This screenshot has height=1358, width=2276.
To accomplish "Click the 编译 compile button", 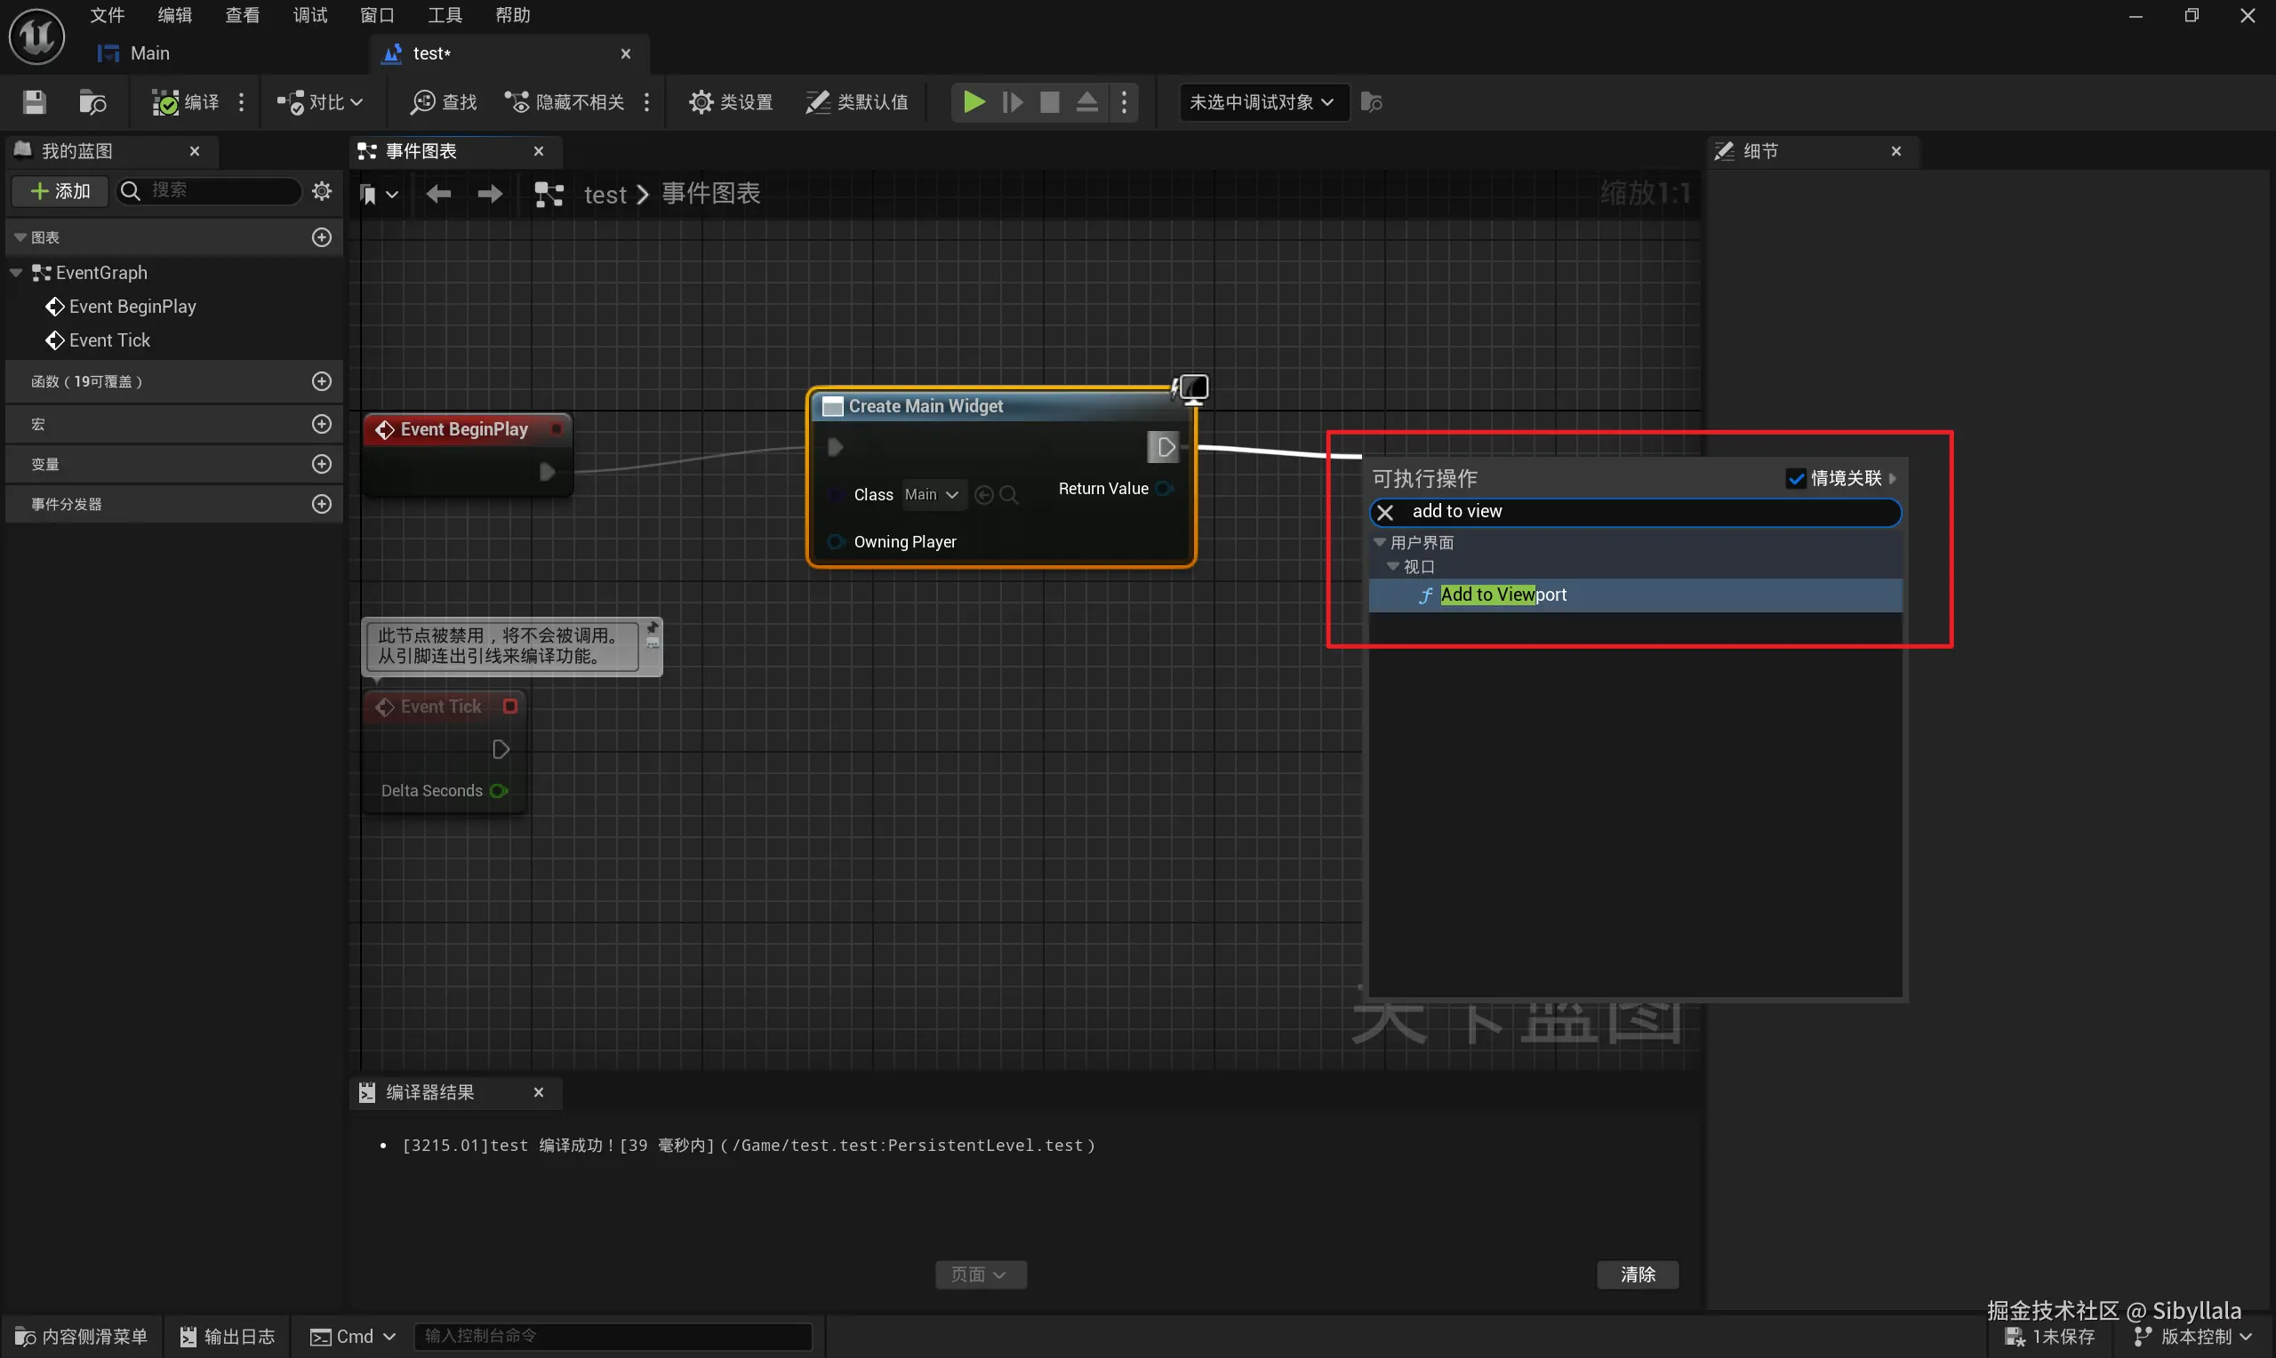I will 186,101.
